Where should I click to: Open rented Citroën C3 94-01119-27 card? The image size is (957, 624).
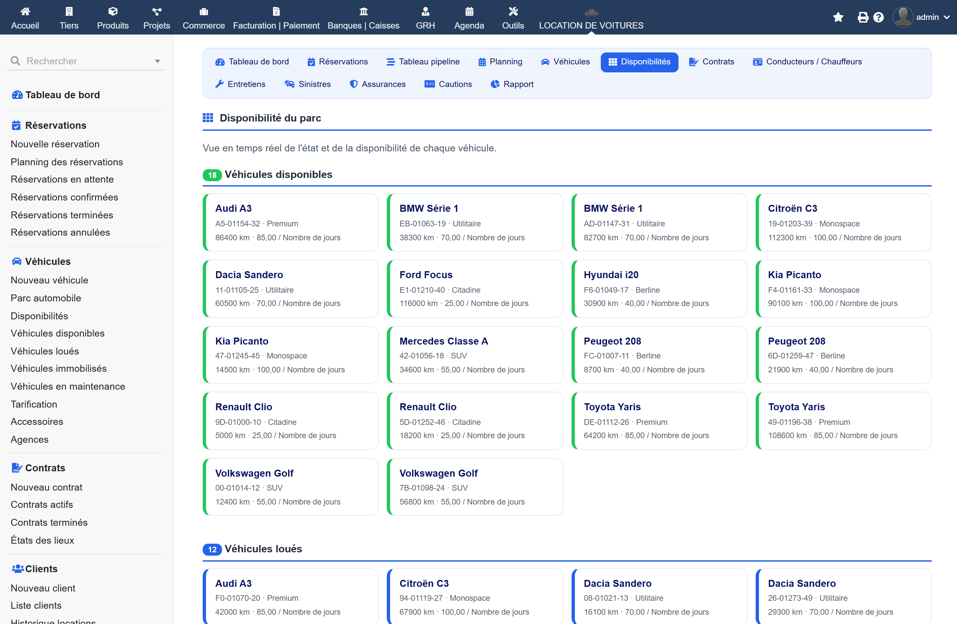pos(475,596)
